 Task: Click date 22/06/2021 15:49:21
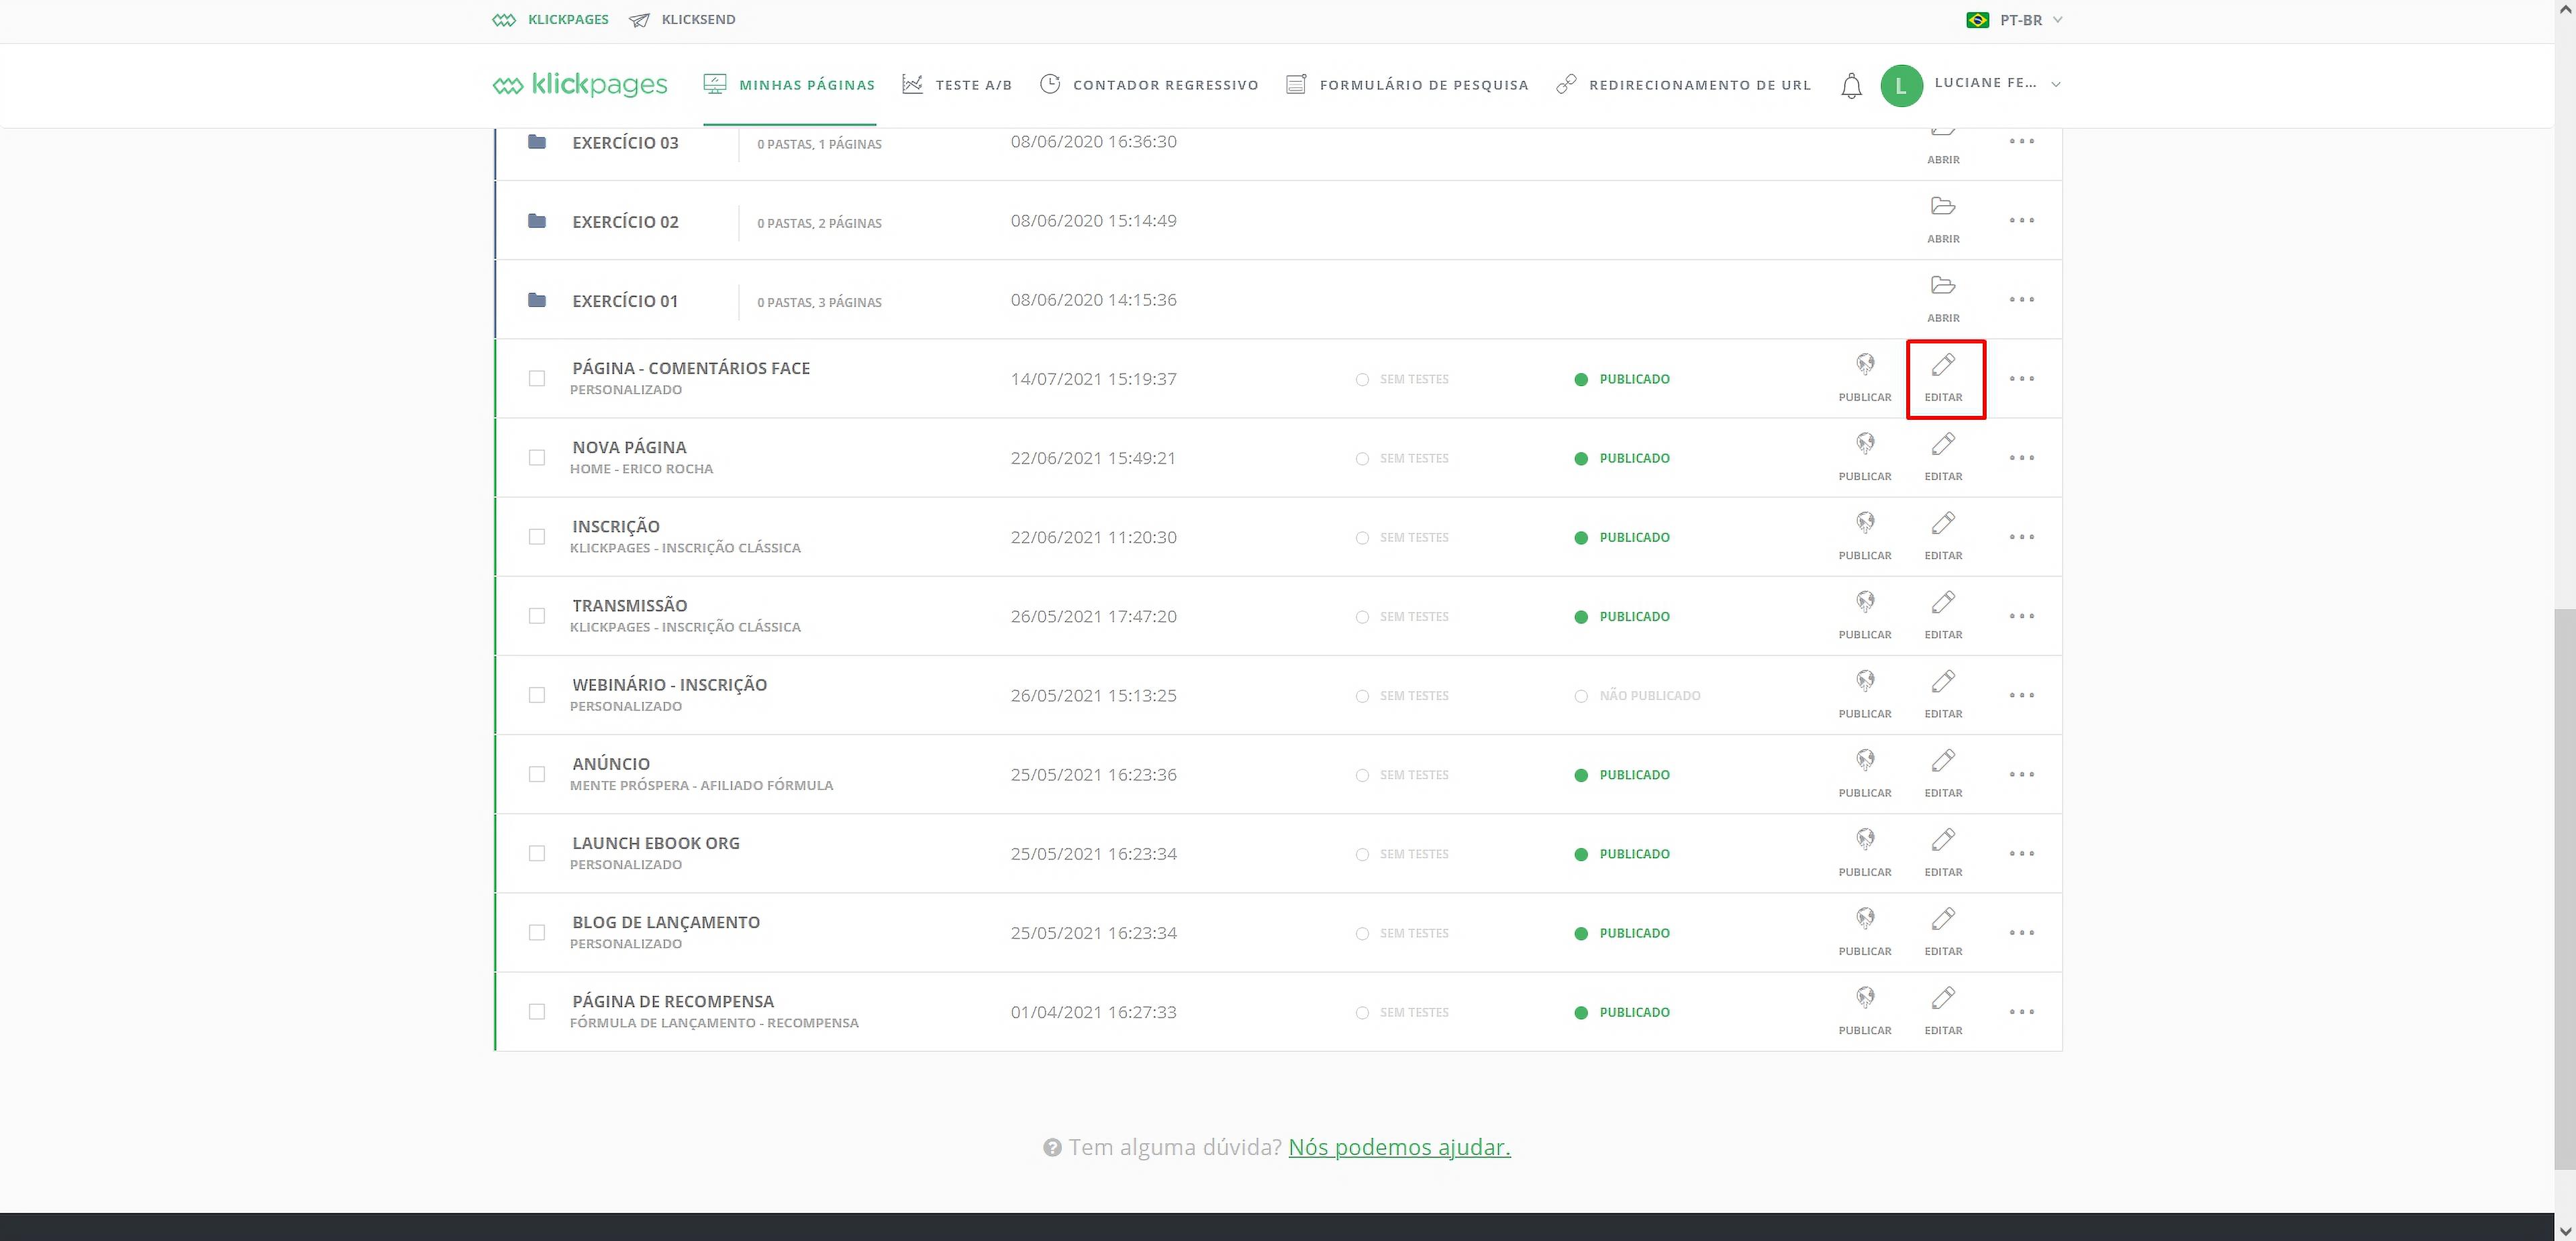1093,457
